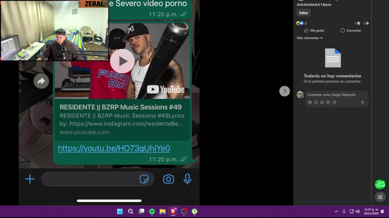Open Spotify from the taskbar

coord(152,212)
